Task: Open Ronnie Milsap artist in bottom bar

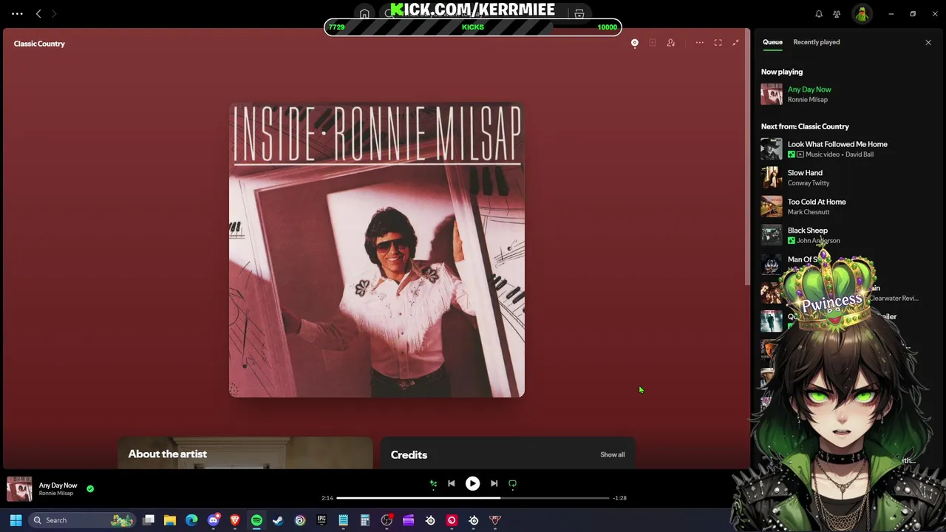Action: pos(56,494)
